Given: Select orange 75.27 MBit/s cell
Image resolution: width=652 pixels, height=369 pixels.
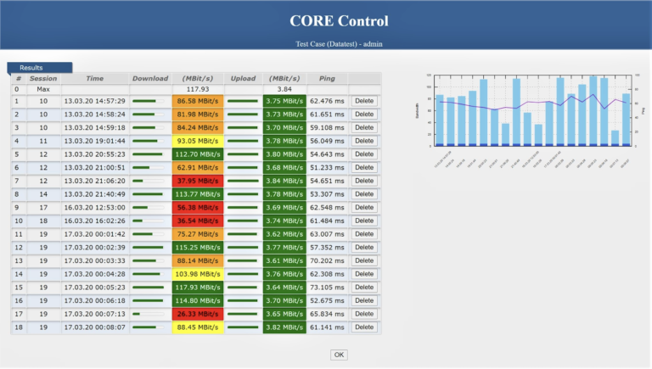Looking at the screenshot, I should [198, 234].
